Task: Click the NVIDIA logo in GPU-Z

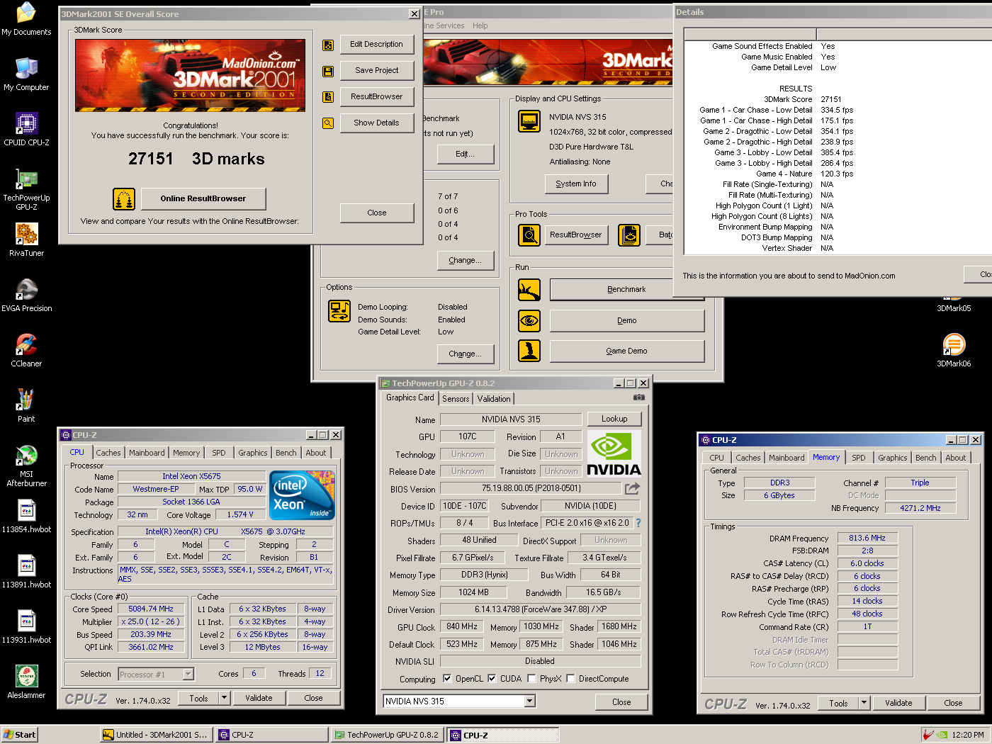Action: (614, 454)
